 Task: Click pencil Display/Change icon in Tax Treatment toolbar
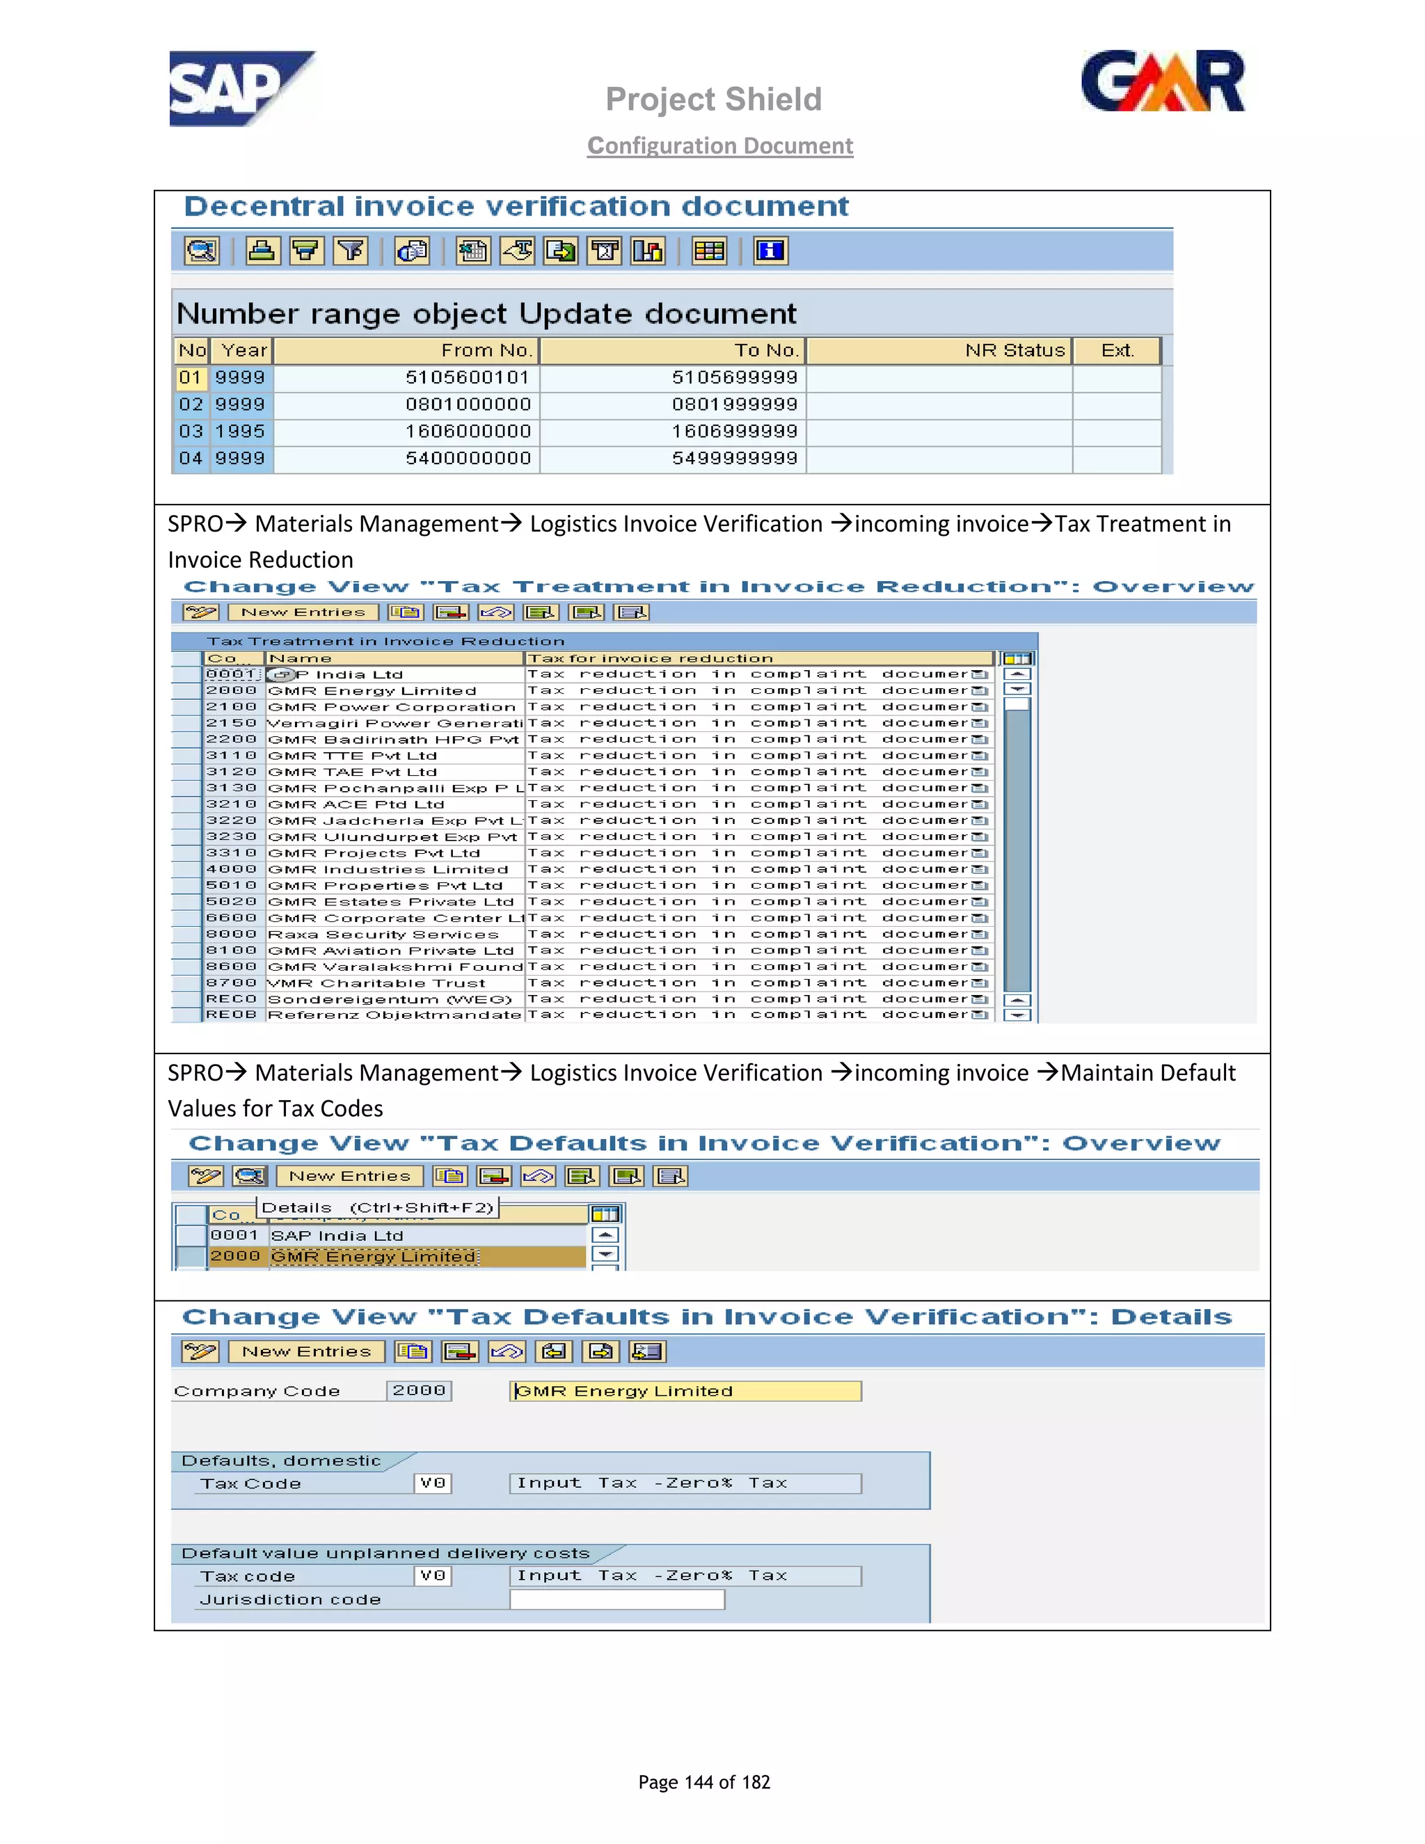pos(202,612)
